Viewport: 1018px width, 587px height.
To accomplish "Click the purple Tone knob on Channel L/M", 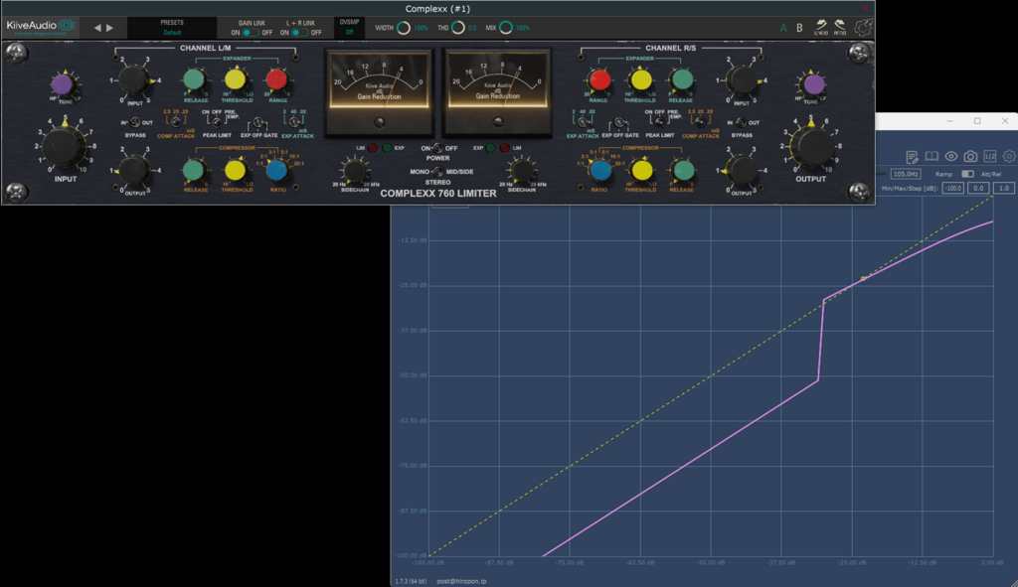I will pos(63,84).
